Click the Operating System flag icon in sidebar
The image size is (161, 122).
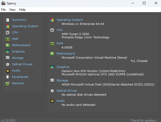(8, 26)
